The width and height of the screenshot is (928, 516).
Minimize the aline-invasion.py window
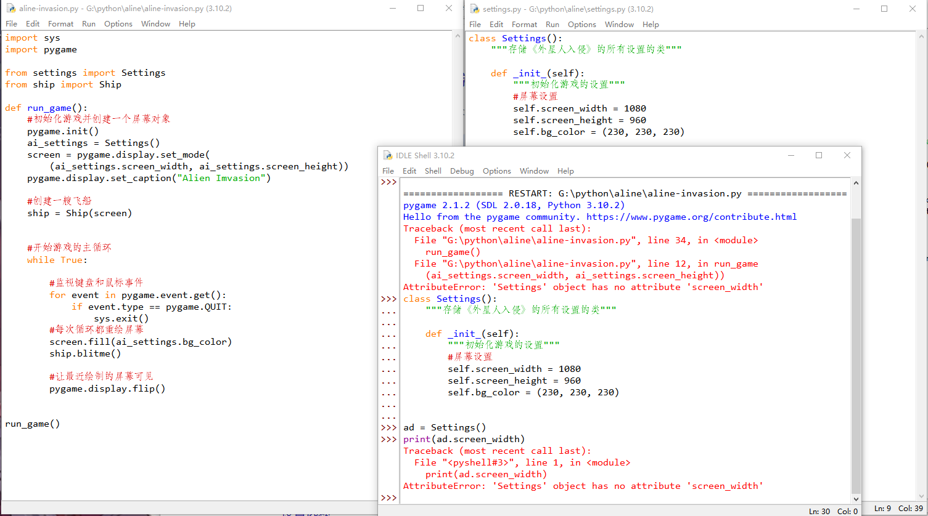tap(393, 9)
